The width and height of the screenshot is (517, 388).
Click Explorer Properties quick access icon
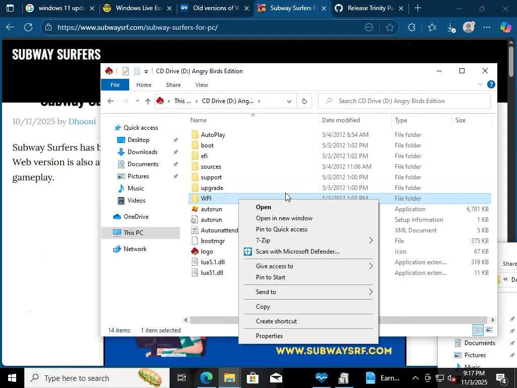pos(126,71)
